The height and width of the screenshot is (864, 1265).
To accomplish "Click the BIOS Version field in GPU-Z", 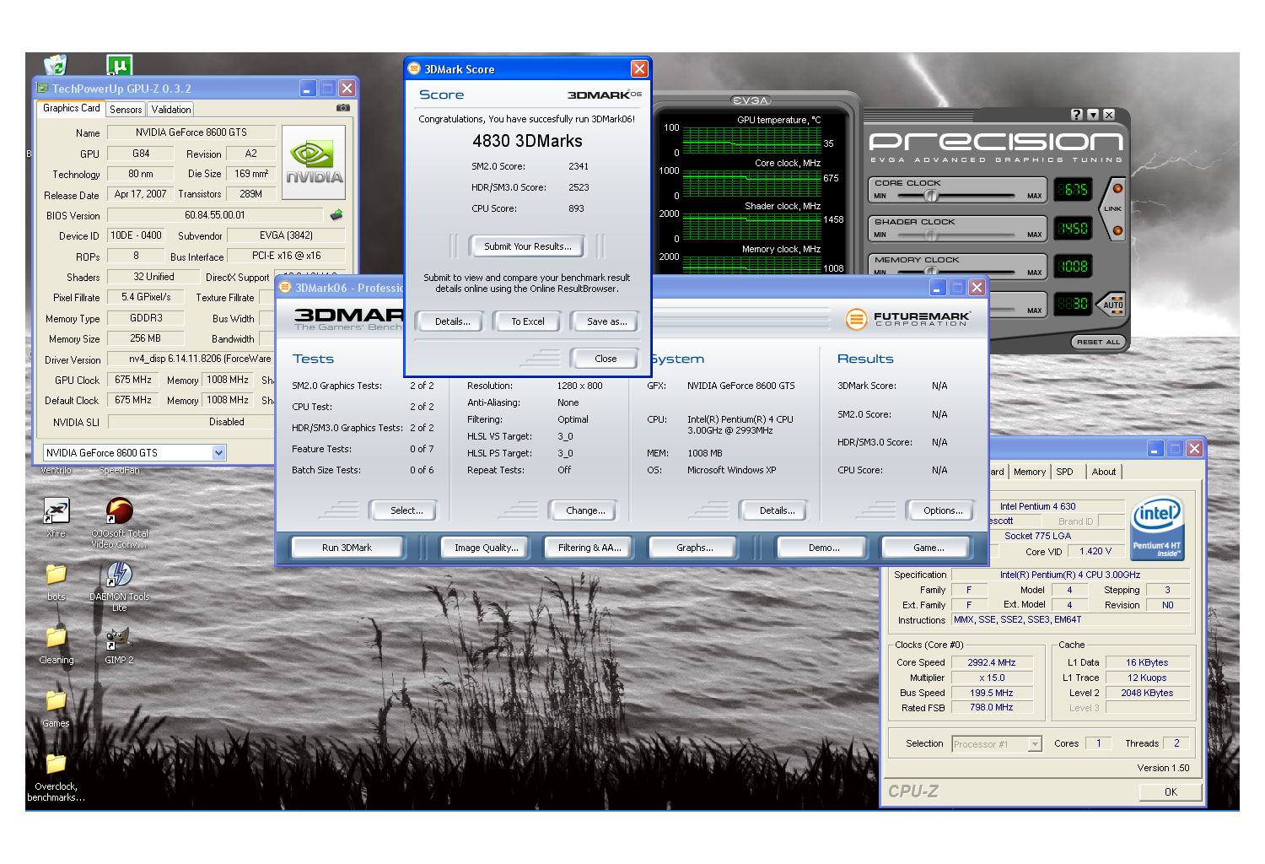I will click(215, 215).
